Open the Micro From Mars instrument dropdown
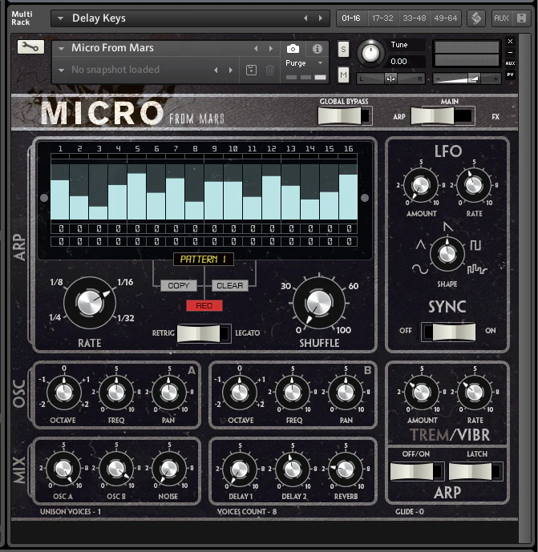538x552 pixels. point(61,49)
